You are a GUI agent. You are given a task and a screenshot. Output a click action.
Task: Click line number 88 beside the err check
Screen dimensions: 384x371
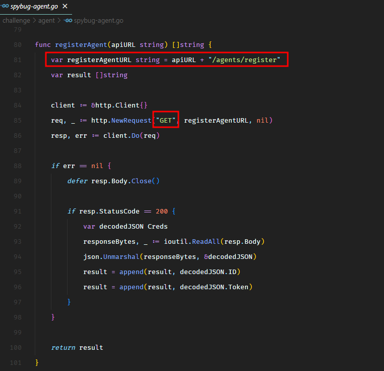coord(18,166)
